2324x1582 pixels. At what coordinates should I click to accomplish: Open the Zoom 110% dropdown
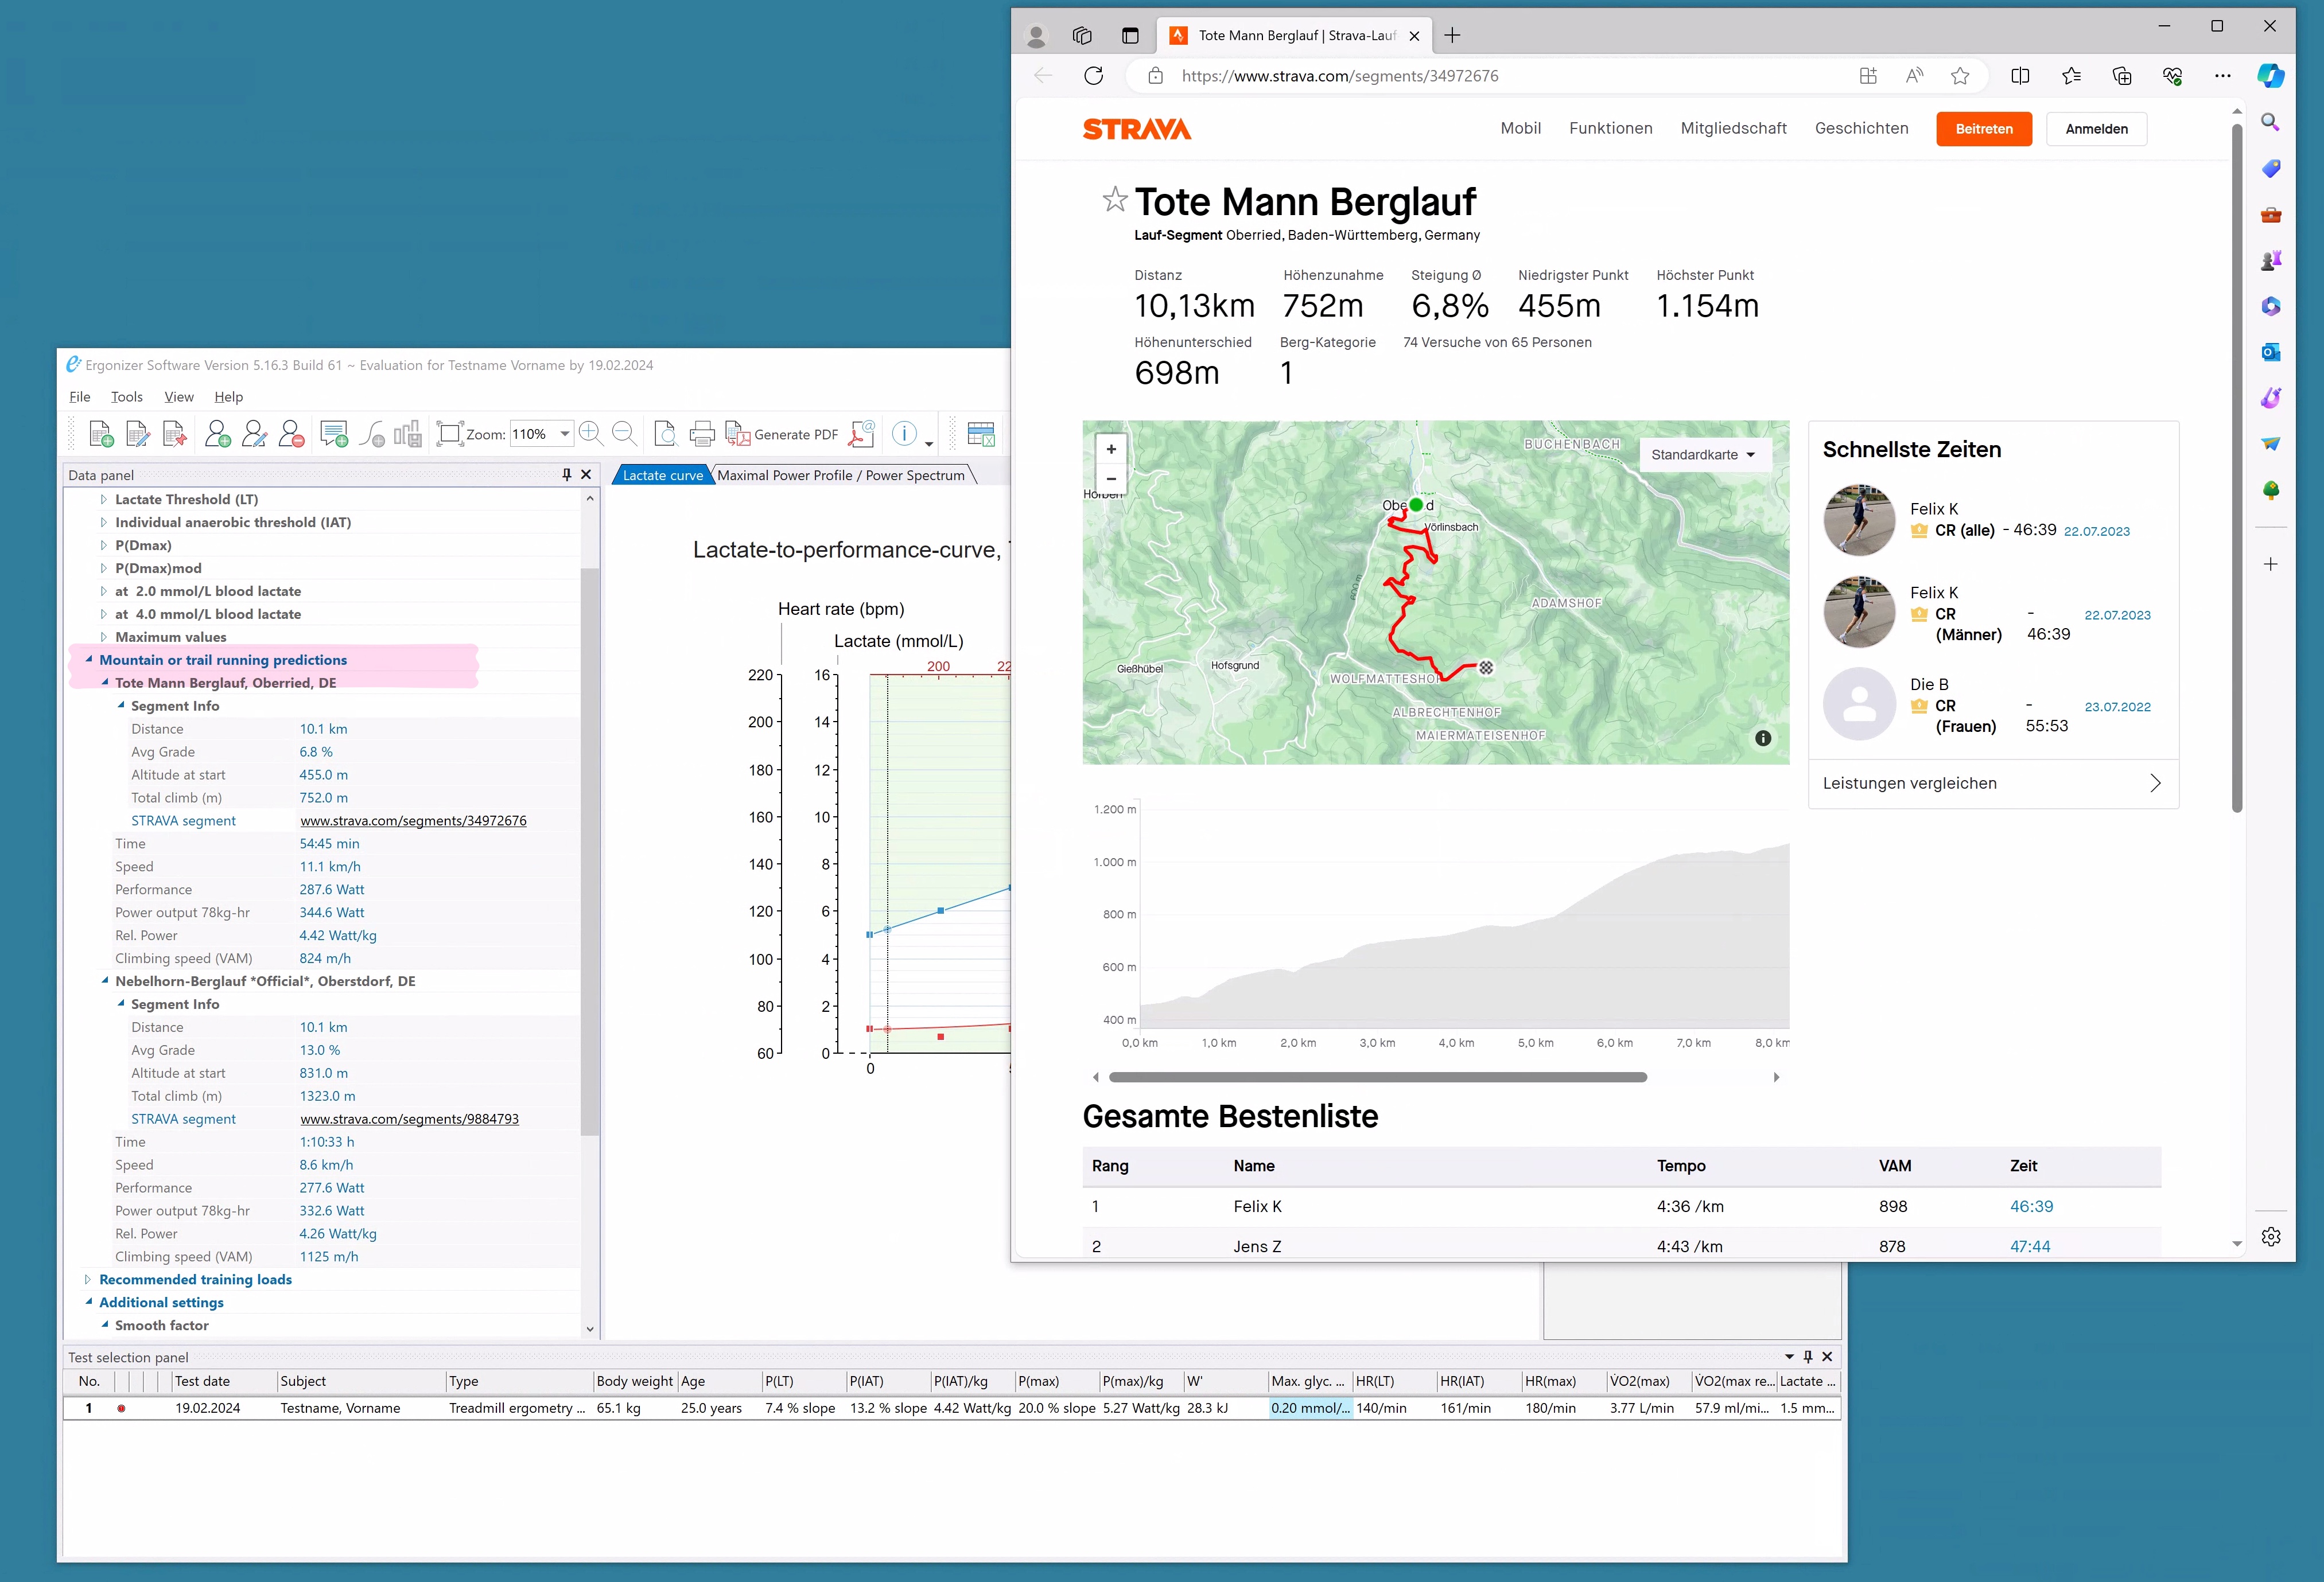pos(564,434)
